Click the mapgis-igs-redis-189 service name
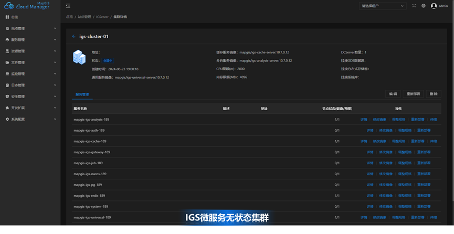454x234 pixels. click(89, 196)
